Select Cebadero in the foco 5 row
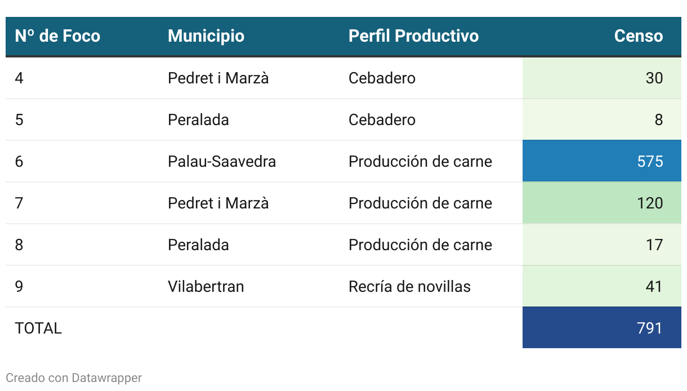Image resolution: width=687 pixels, height=391 pixels. [x=382, y=119]
